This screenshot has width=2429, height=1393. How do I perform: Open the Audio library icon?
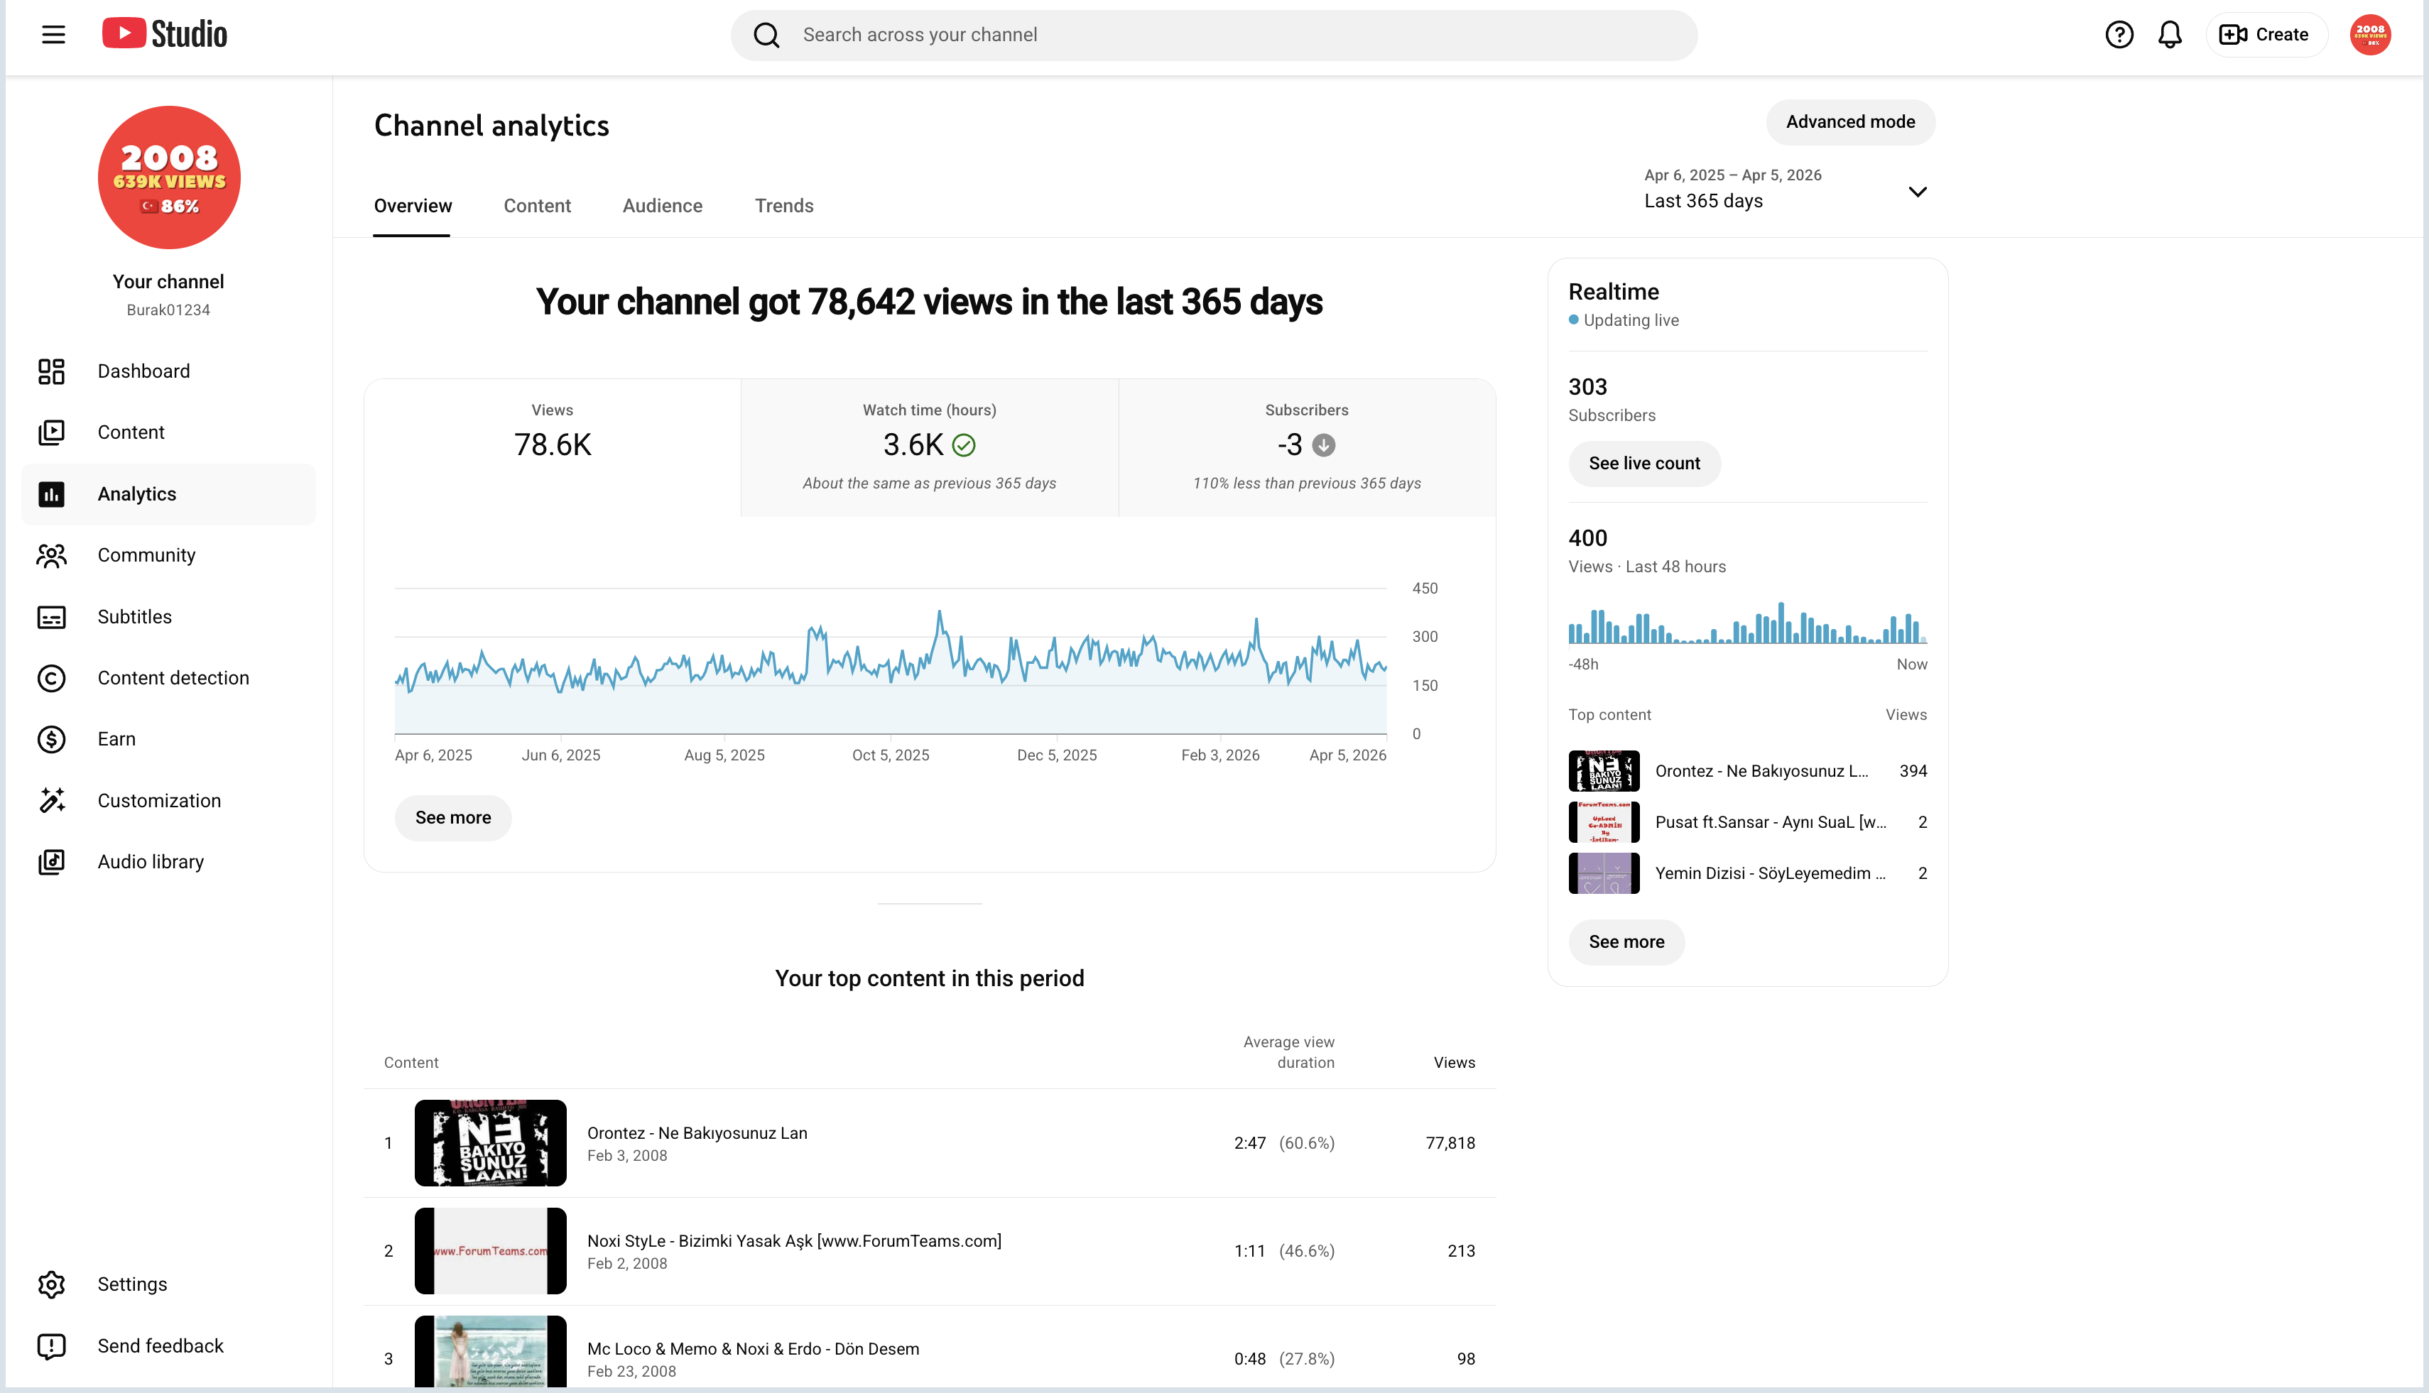[x=52, y=862]
